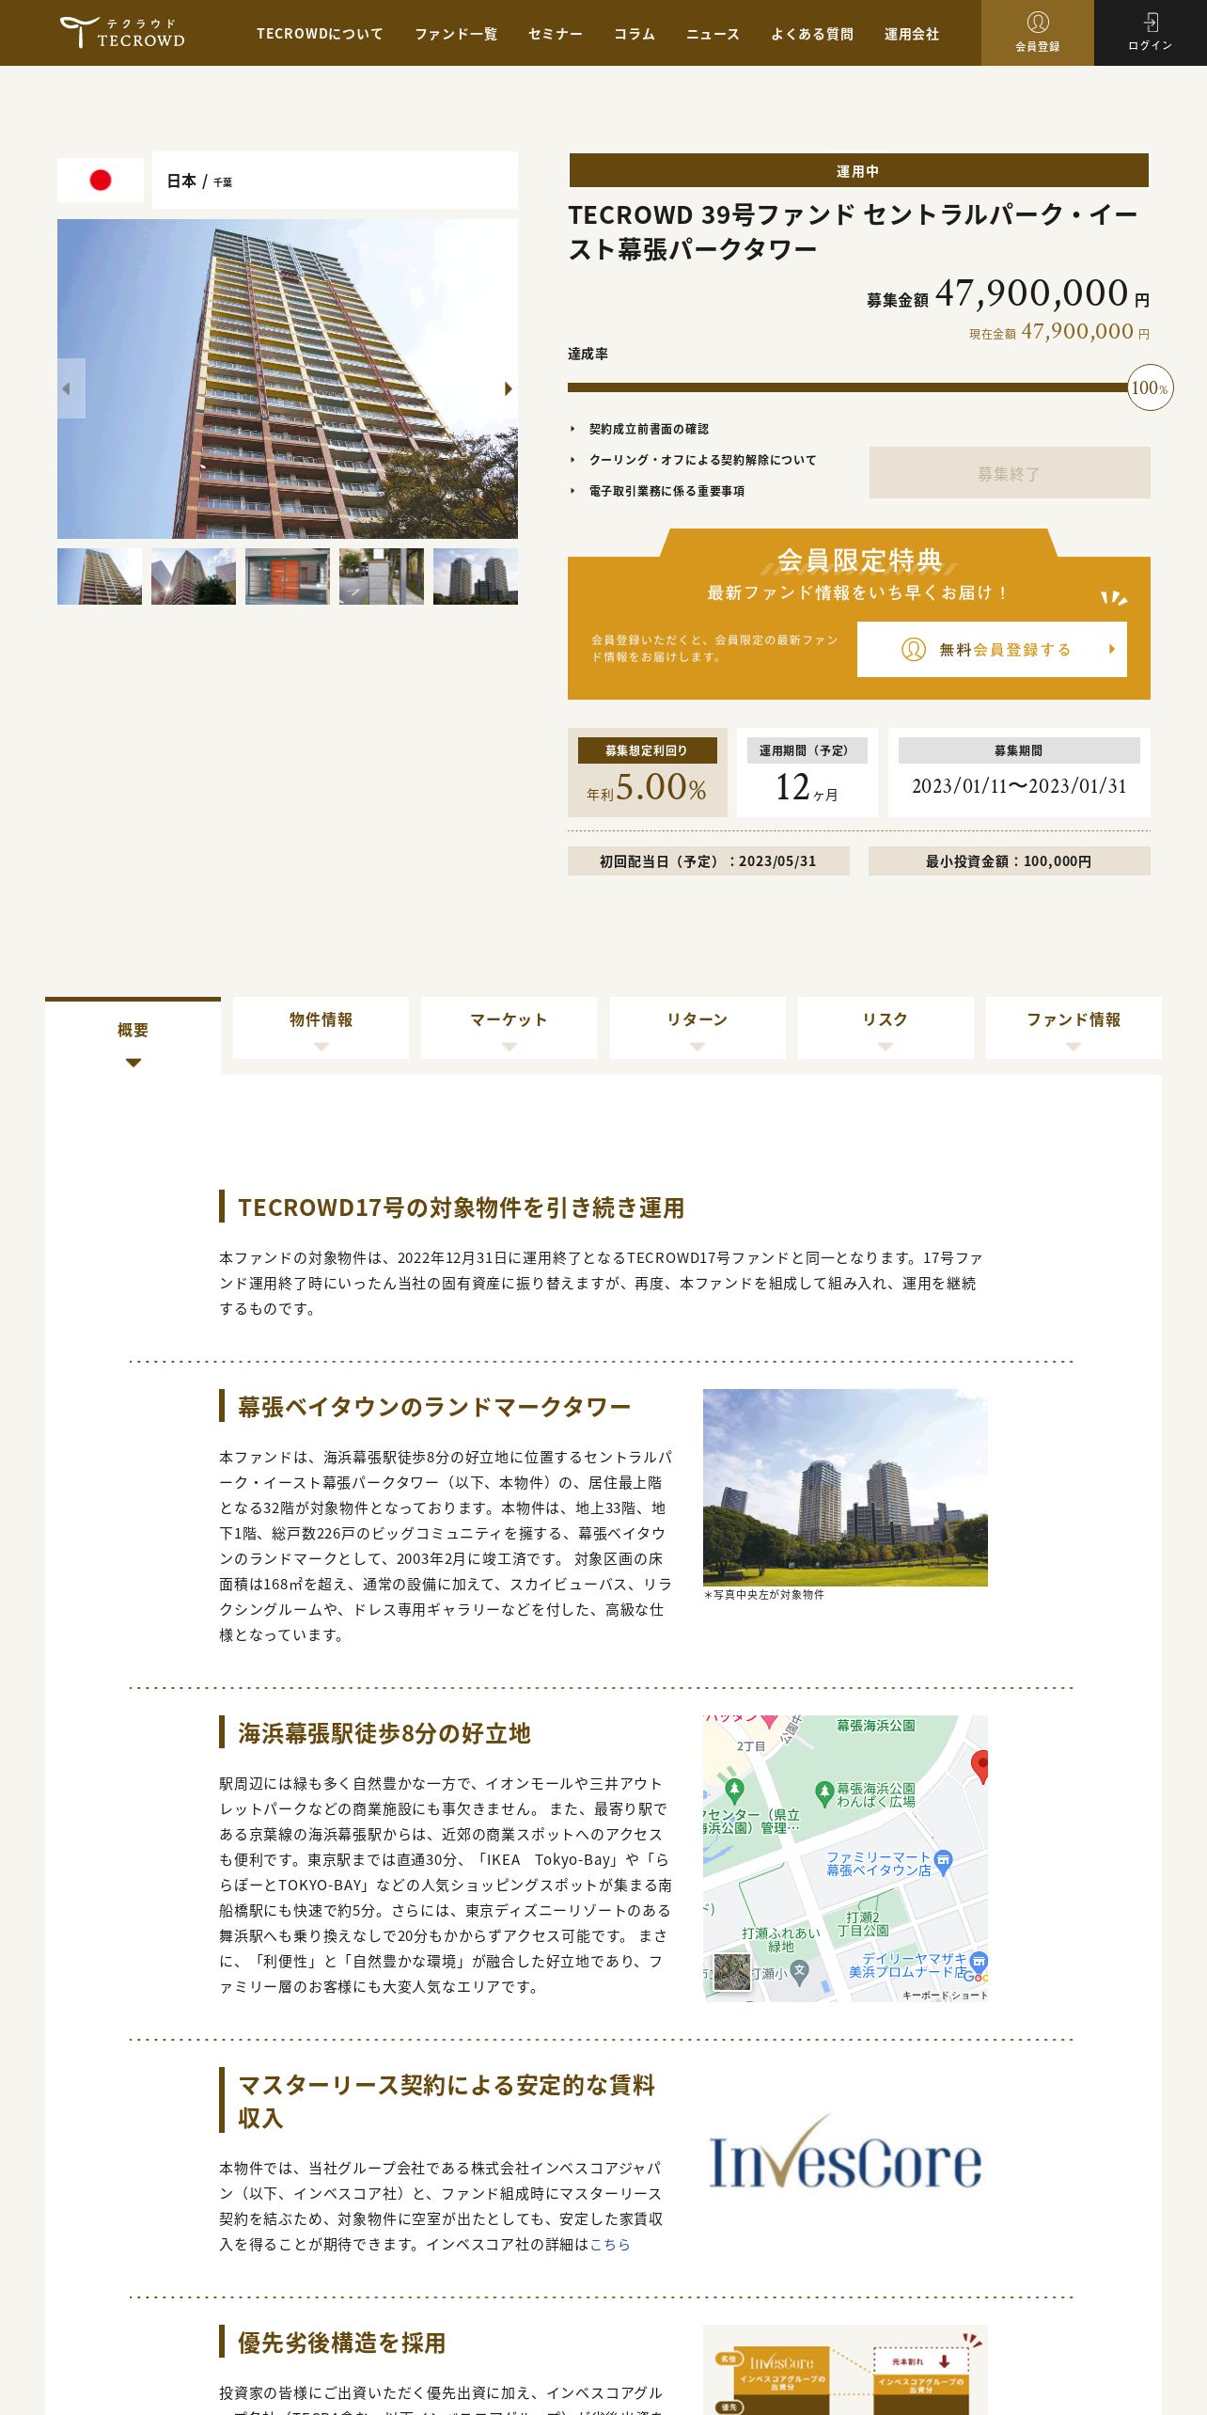This screenshot has width=1207, height=2415.
Task: Open the 会員登録 member registration icon
Action: [1037, 33]
